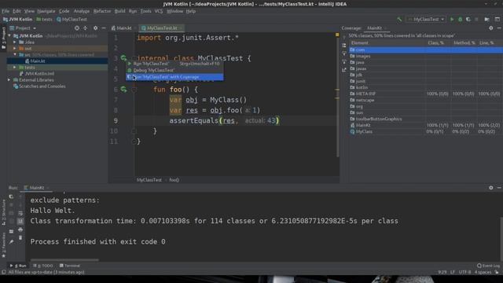Open Coverage panel settings gear
Image resolution: width=503 pixels, height=283 pixels.
490,28
